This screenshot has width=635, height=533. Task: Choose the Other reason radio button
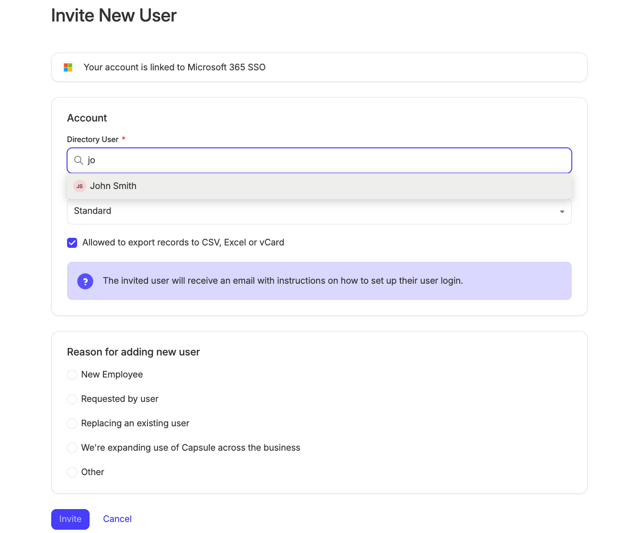[x=72, y=472]
